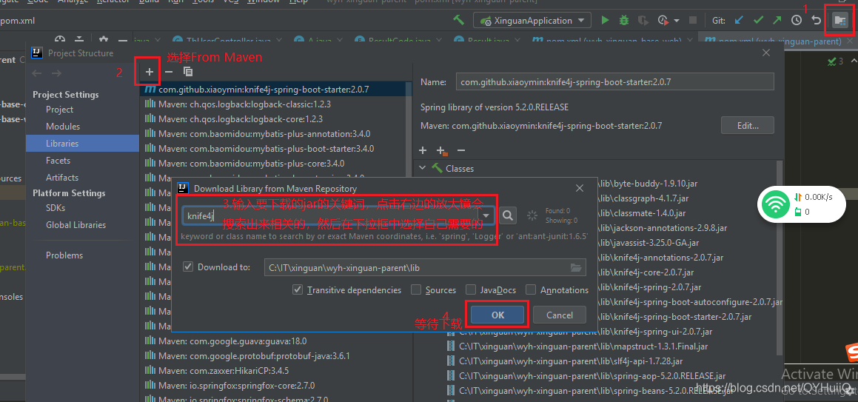Click OK to start download
Image resolution: width=858 pixels, height=402 pixels.
[497, 315]
